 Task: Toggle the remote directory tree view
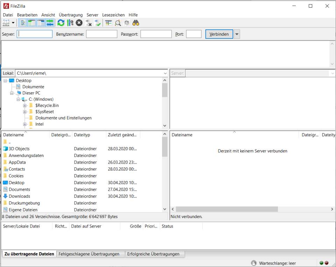(41, 23)
